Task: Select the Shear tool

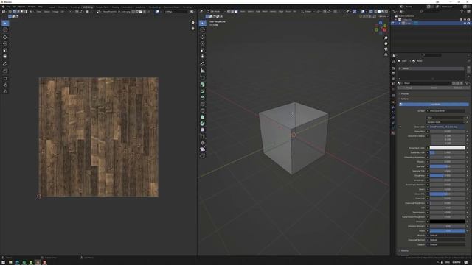Action: click(x=203, y=149)
